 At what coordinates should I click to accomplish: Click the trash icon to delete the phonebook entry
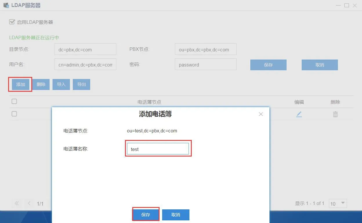click(335, 114)
